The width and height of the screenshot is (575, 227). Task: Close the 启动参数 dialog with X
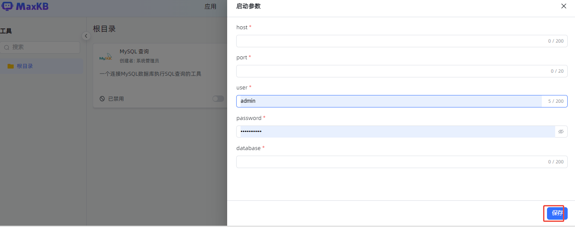click(564, 6)
